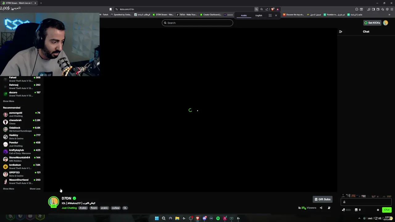Image resolution: width=395 pixels, height=222 pixels.
Task: Click the channel points icon
Action: pos(343,210)
